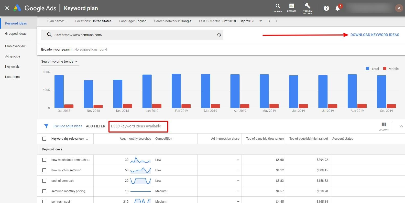Click the trend sparkline for 'how much is semrush'
The height and width of the screenshot is (203, 405).
click(141, 170)
